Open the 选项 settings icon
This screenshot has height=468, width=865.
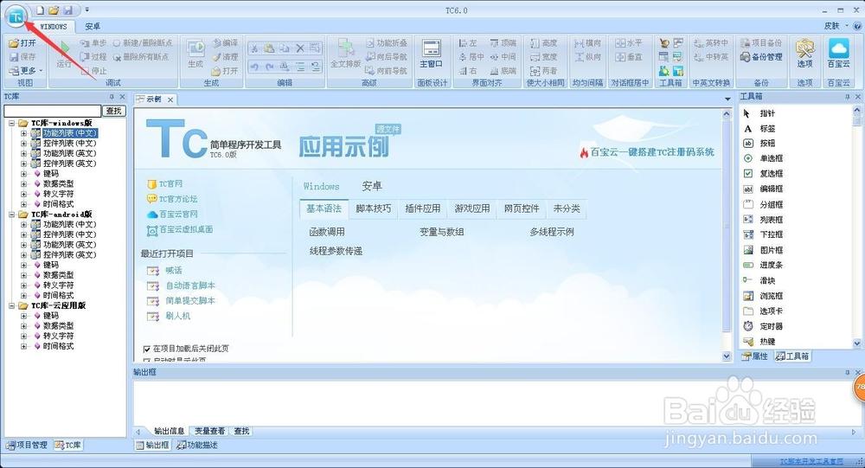click(804, 53)
